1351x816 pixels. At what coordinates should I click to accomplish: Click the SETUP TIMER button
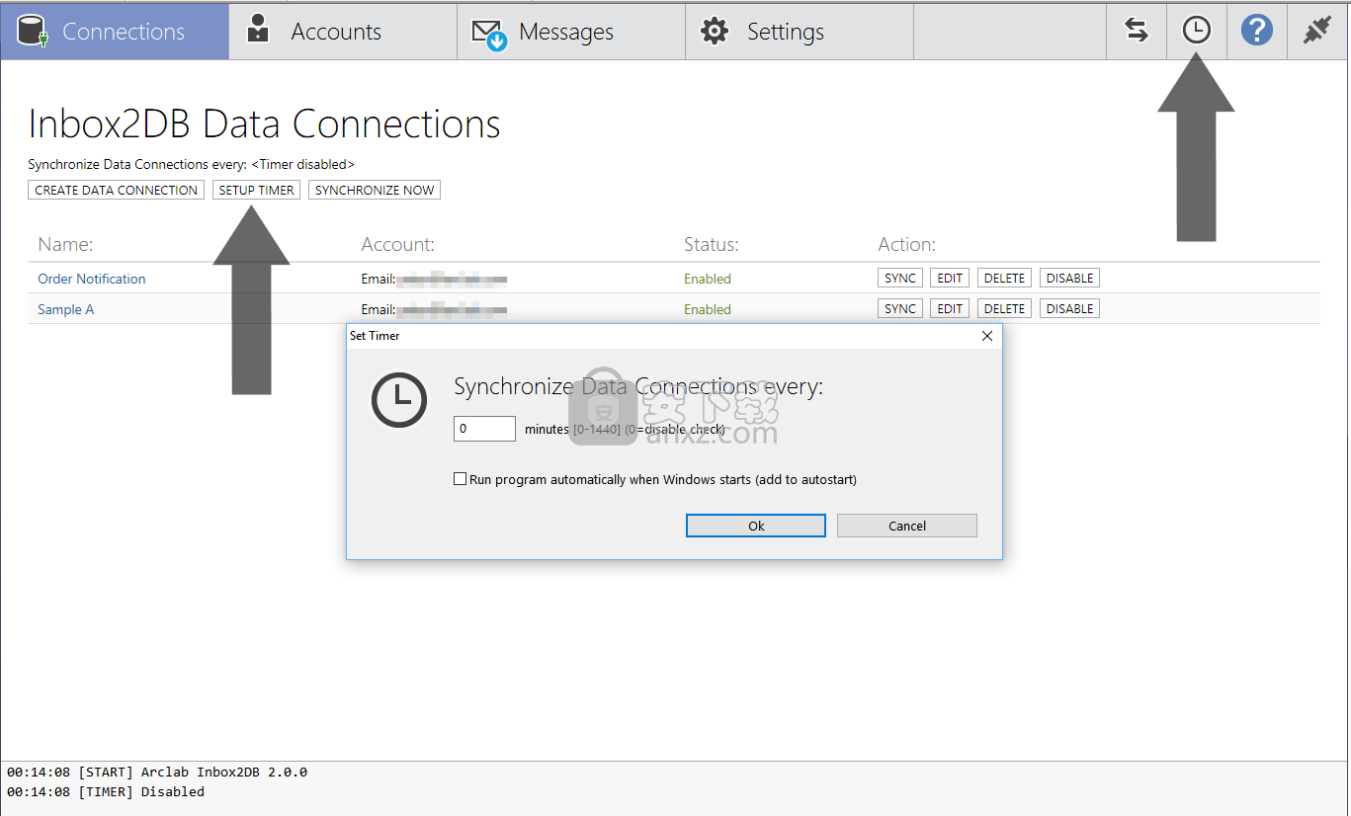coord(257,190)
